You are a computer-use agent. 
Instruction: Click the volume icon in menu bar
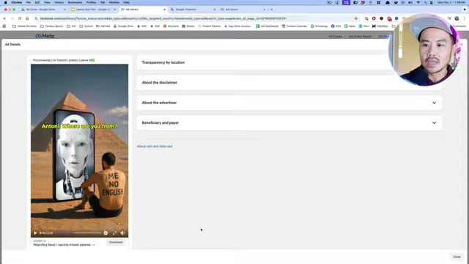coord(410,2)
